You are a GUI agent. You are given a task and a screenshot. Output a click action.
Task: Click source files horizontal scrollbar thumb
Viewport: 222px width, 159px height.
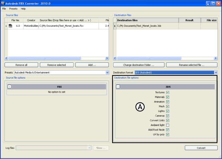point(44,58)
